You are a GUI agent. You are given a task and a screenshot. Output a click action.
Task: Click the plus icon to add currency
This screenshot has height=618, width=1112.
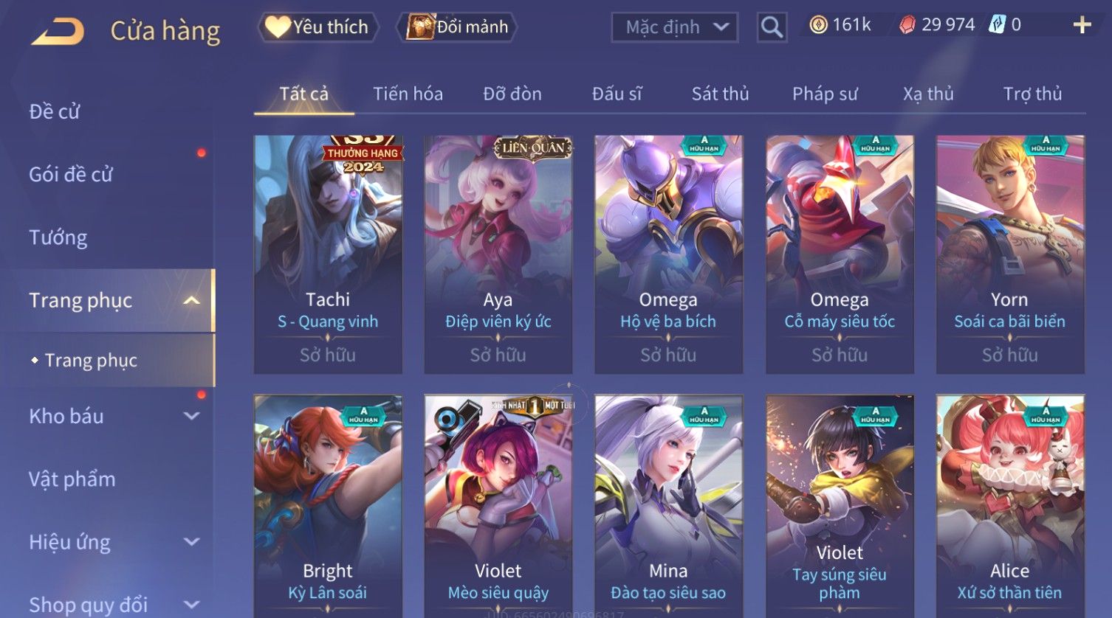tap(1082, 25)
